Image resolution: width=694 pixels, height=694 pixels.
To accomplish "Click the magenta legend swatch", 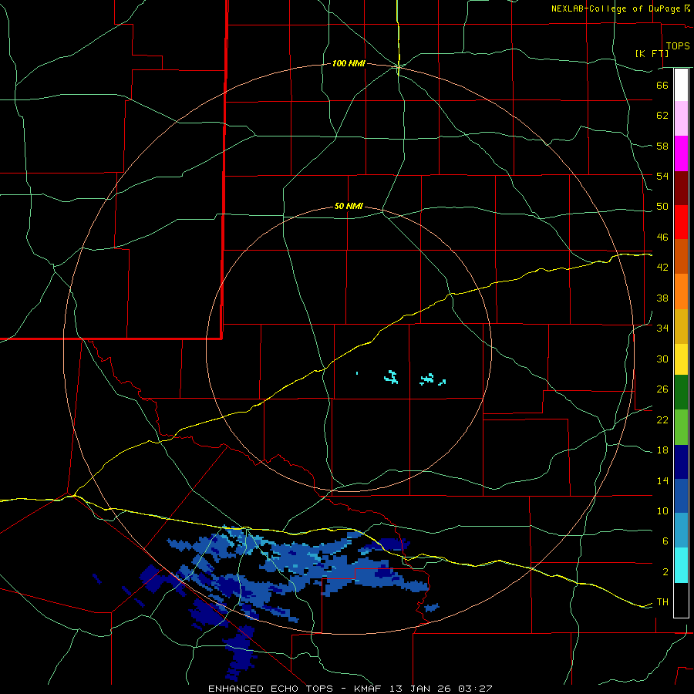I will pyautogui.click(x=681, y=153).
